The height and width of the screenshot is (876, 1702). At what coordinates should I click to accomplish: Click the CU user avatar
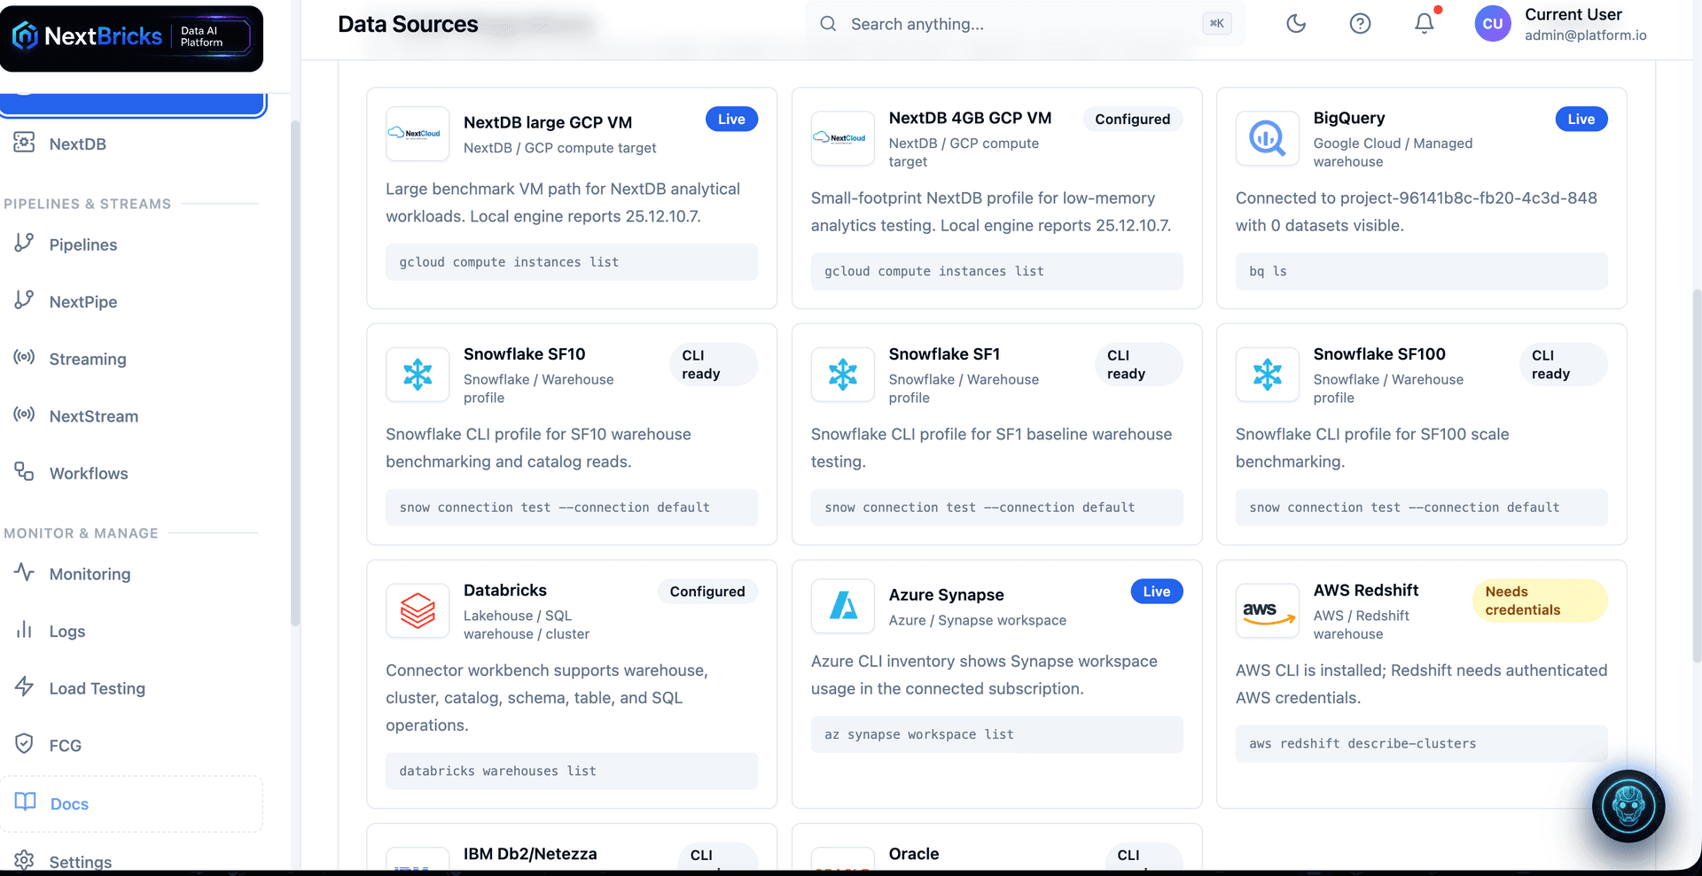[x=1493, y=24]
